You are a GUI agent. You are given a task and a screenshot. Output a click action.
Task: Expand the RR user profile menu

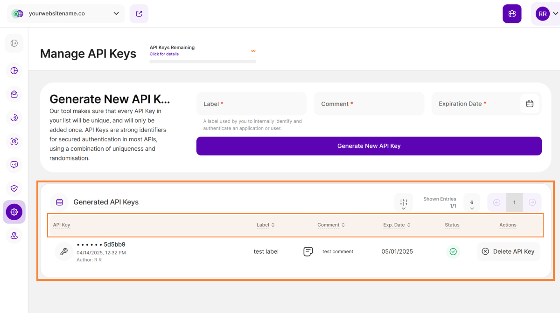[x=546, y=14]
